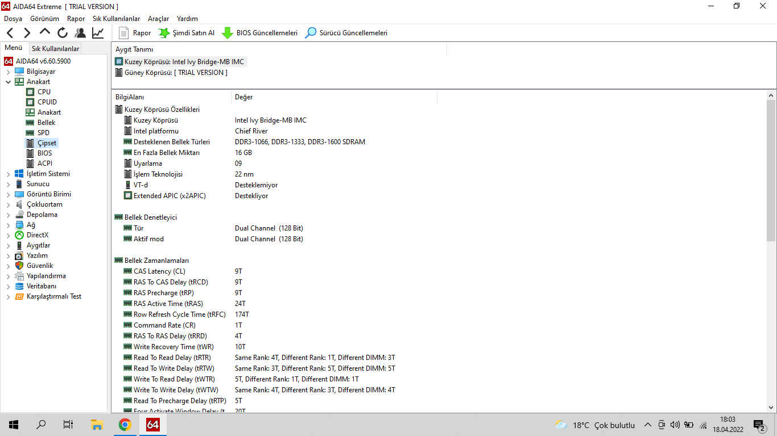Viewport: 777px width, 436px height.
Task: Open taskbar search
Action: click(41, 425)
